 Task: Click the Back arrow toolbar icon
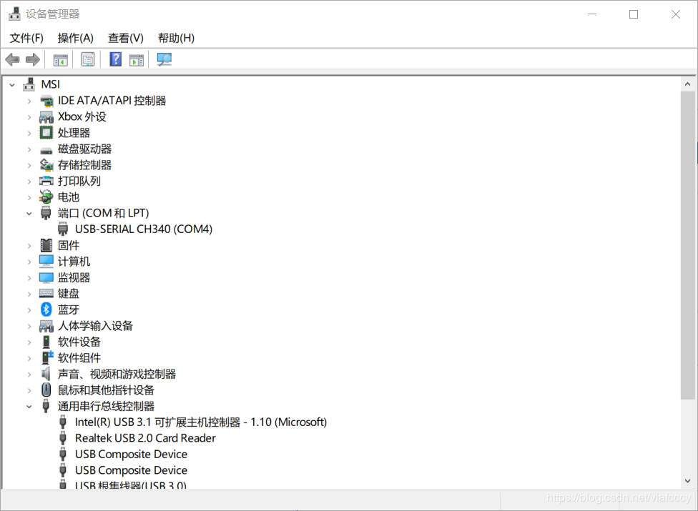coord(12,59)
